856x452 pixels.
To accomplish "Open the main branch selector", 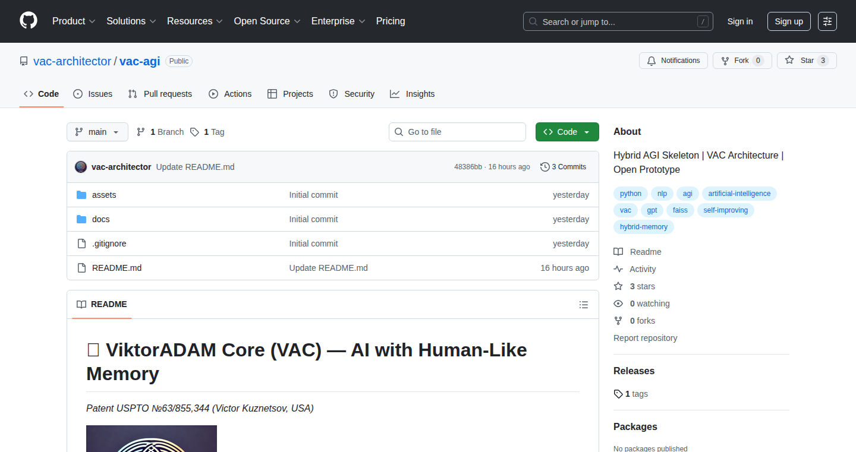I will (97, 132).
